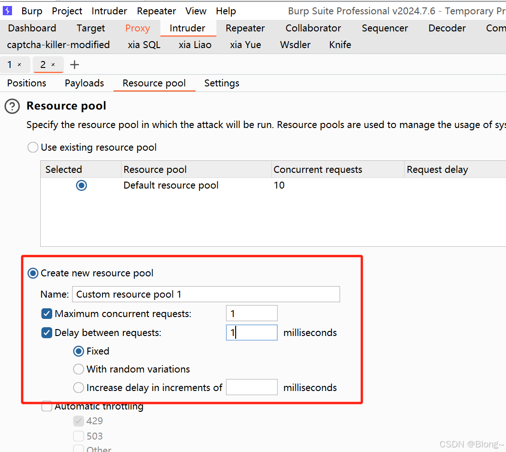Screen dimensions: 506x452
Task: Click the concurrent requests value 10
Action: pos(279,185)
